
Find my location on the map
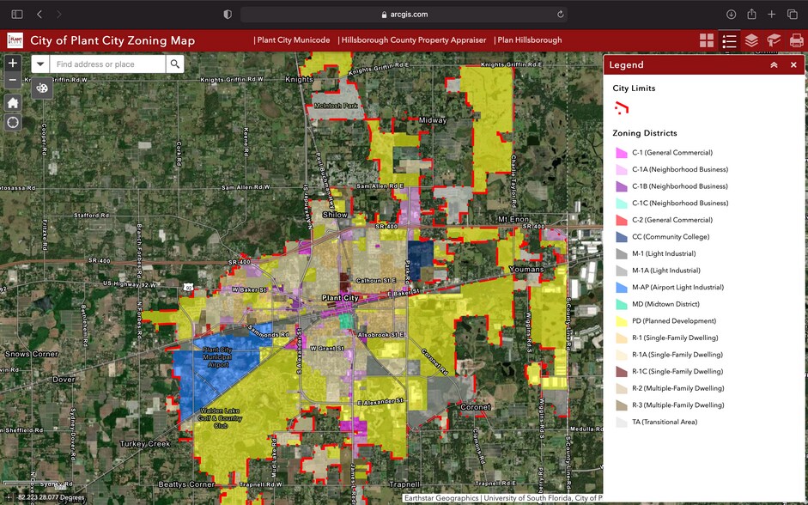12,122
